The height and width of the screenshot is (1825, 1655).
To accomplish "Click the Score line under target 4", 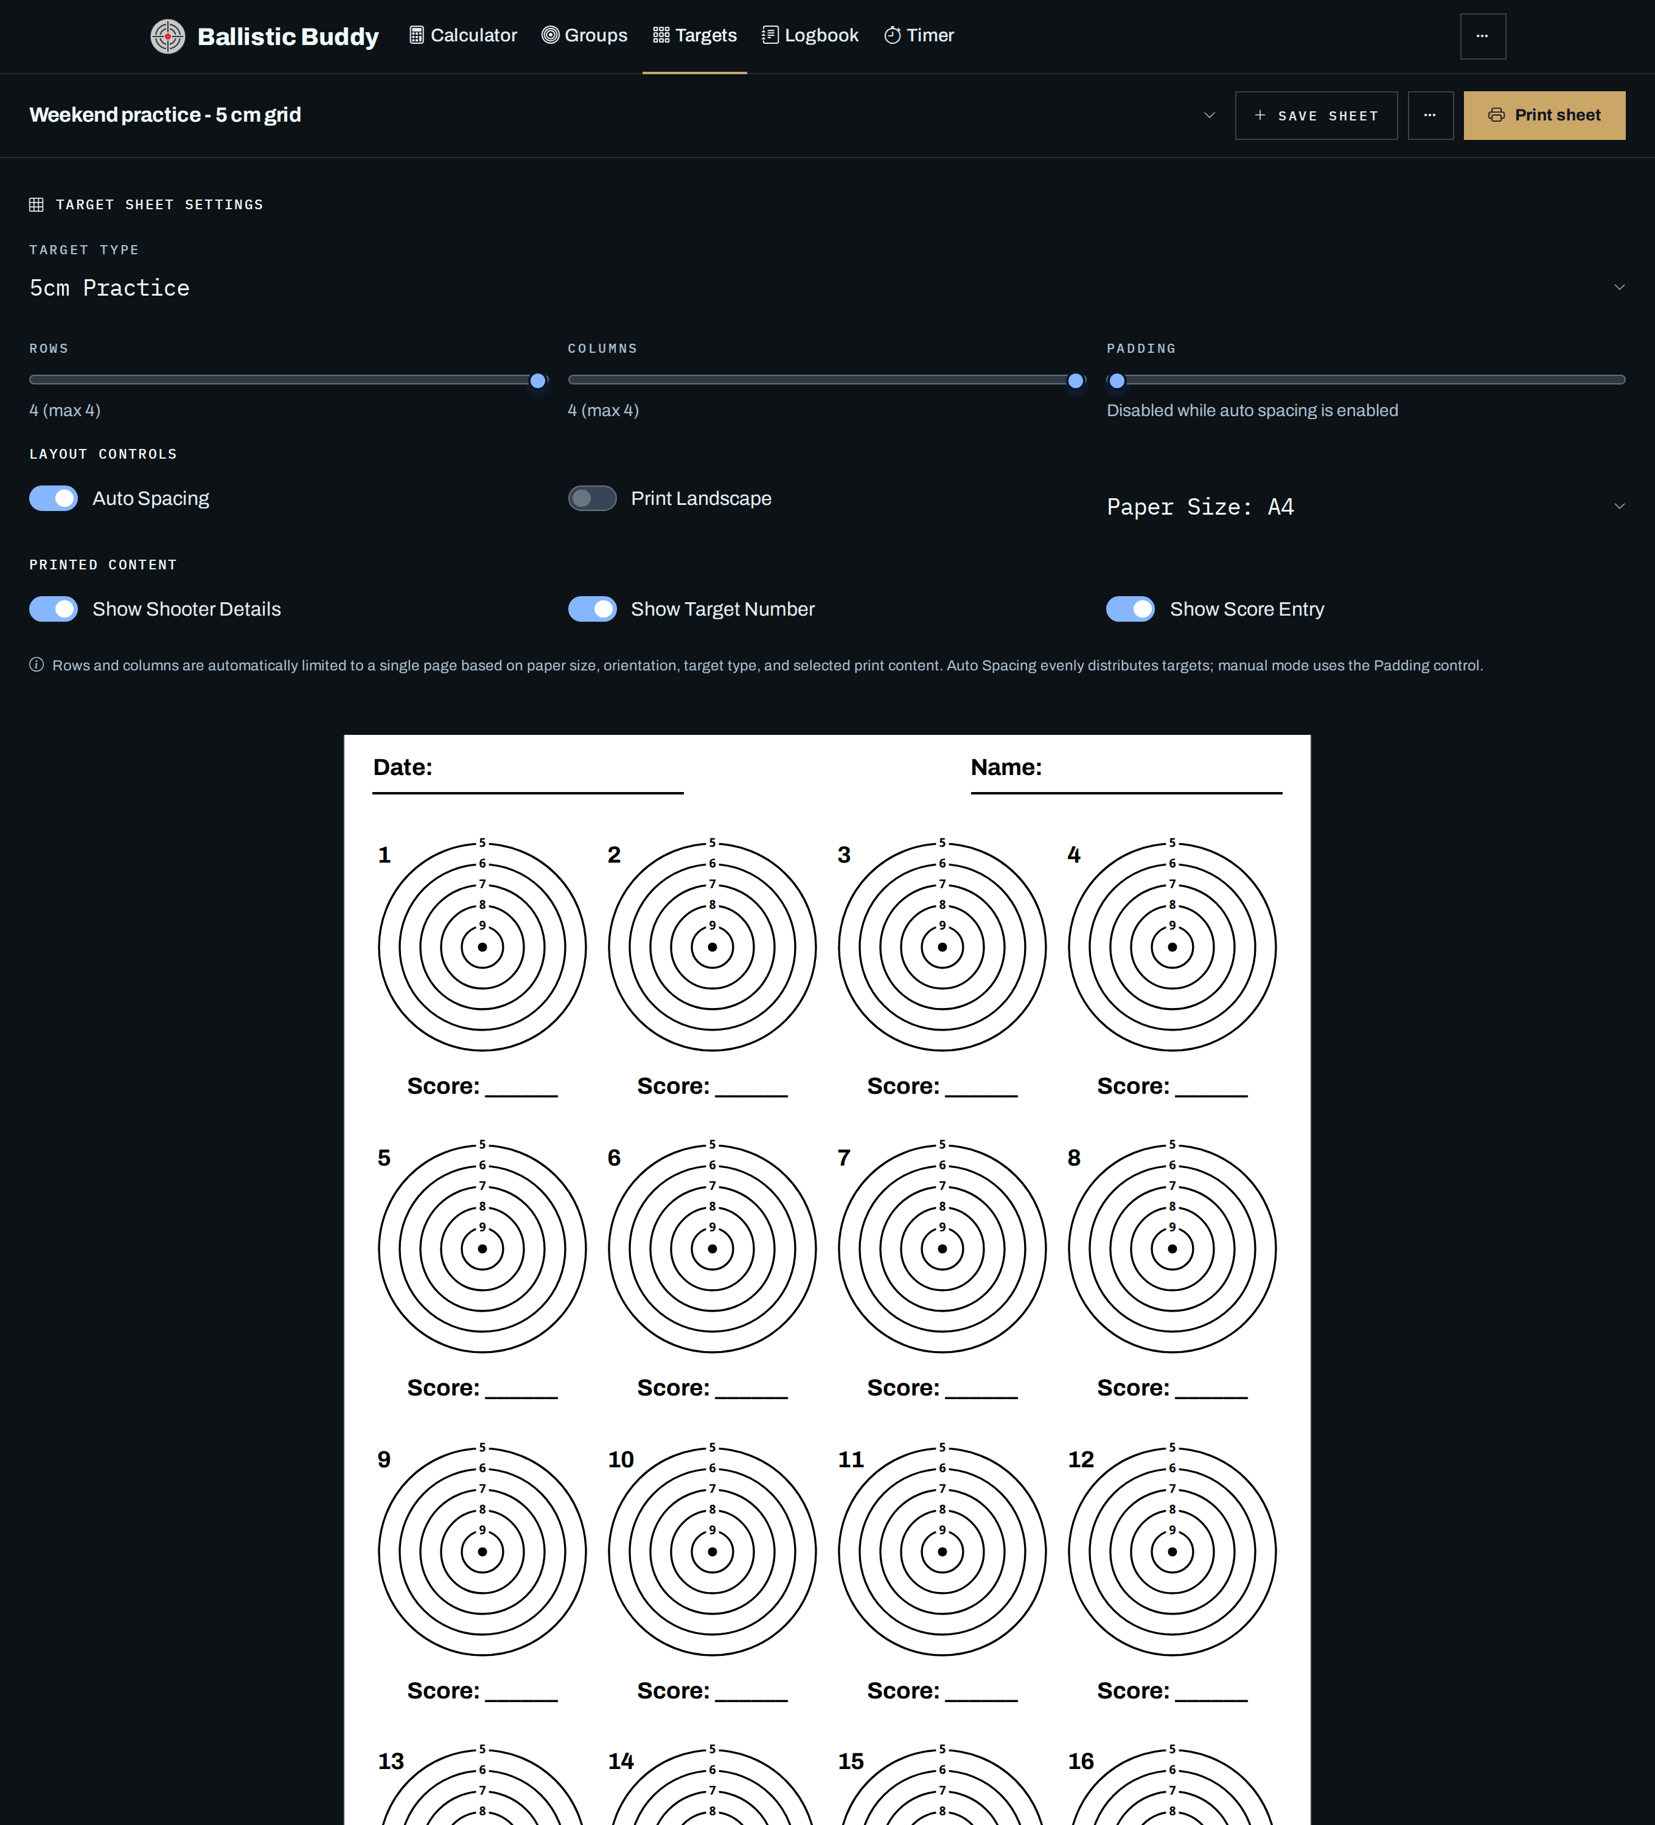I will [1211, 1096].
